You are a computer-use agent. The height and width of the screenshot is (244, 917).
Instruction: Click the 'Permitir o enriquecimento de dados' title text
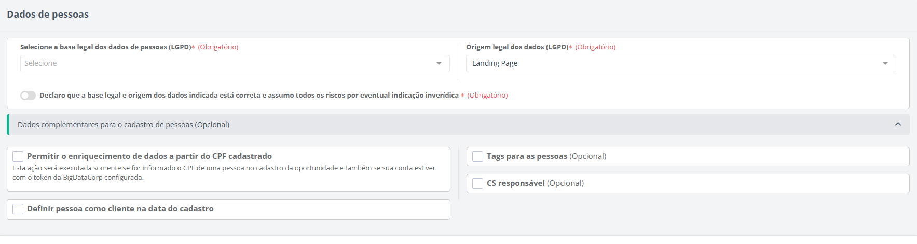click(x=149, y=156)
